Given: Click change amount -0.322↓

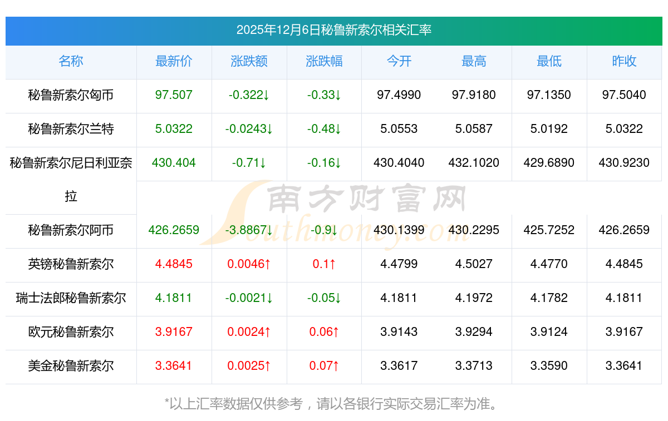Looking at the screenshot, I should (249, 95).
